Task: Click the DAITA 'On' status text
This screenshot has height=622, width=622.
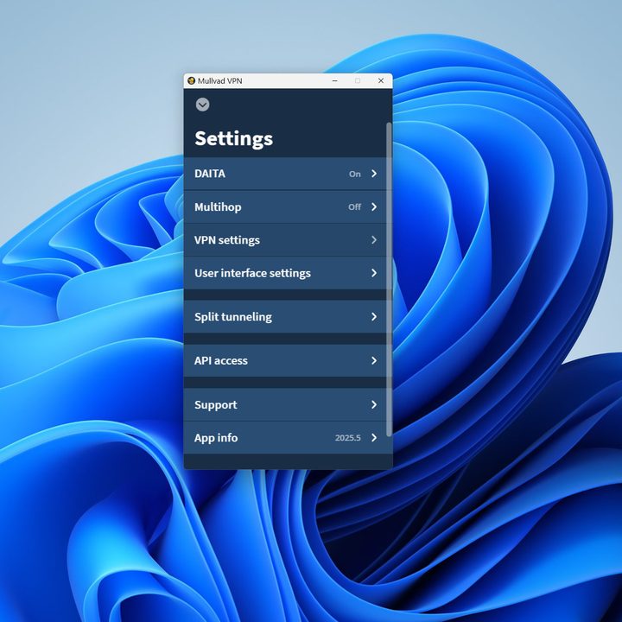Action: tap(355, 174)
